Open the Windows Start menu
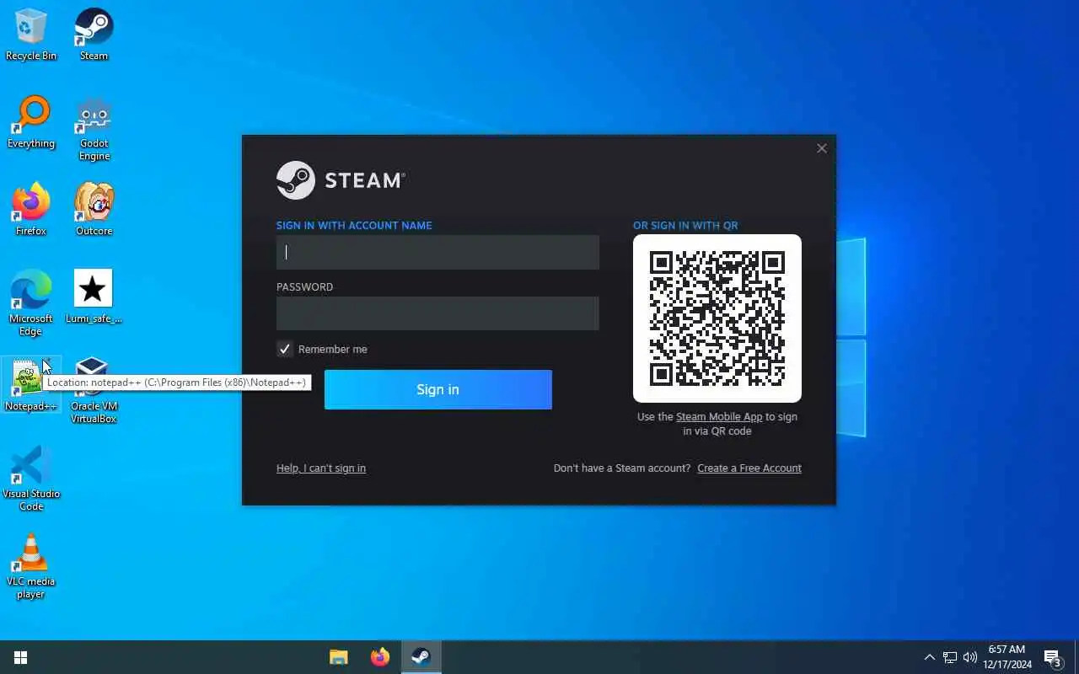 (20, 657)
